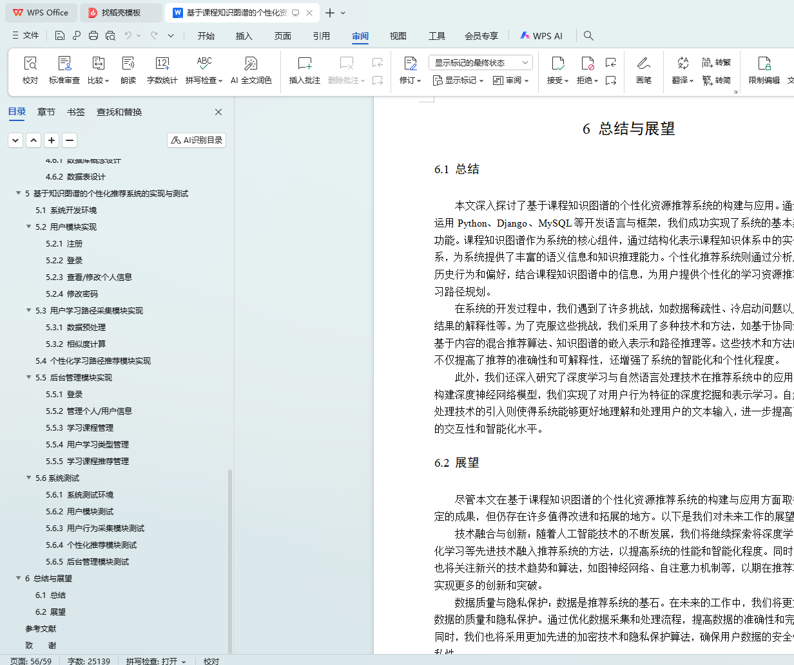The height and width of the screenshot is (665, 794).
Task: Click the outline pane vertical scrollbar
Action: tap(230, 560)
